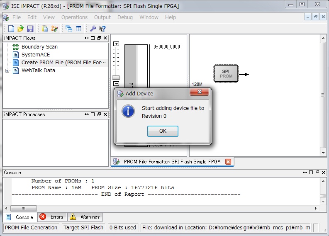Click the console horizontal scrollbar thumb
The width and height of the screenshot is (329, 236).
point(24,208)
